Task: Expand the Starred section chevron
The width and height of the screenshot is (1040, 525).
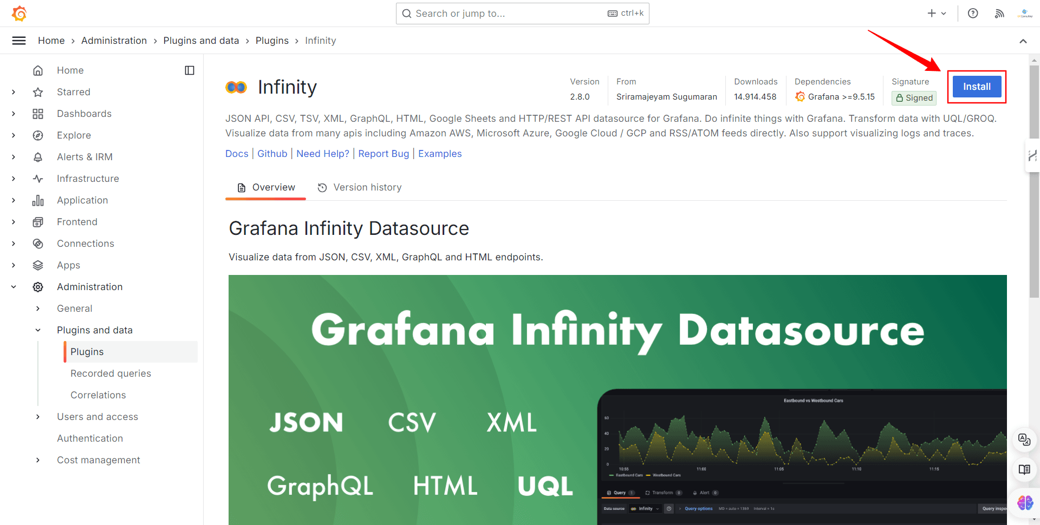Action: coord(14,92)
